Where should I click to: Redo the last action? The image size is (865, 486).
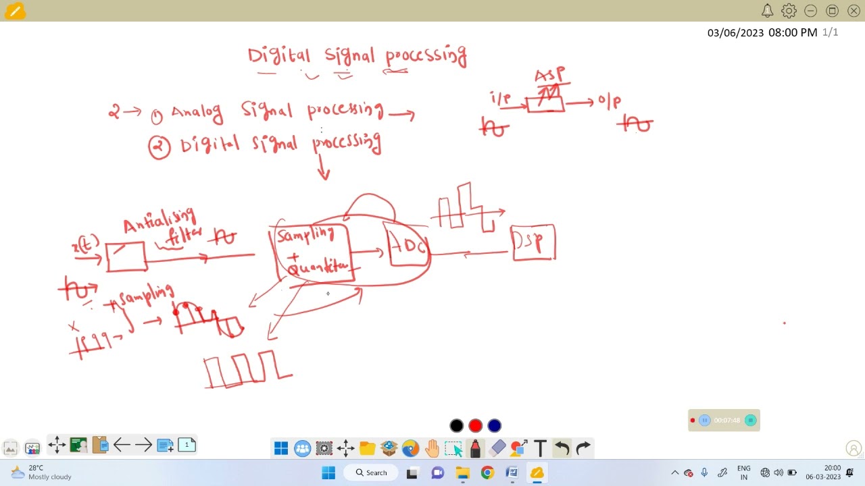[x=583, y=448]
